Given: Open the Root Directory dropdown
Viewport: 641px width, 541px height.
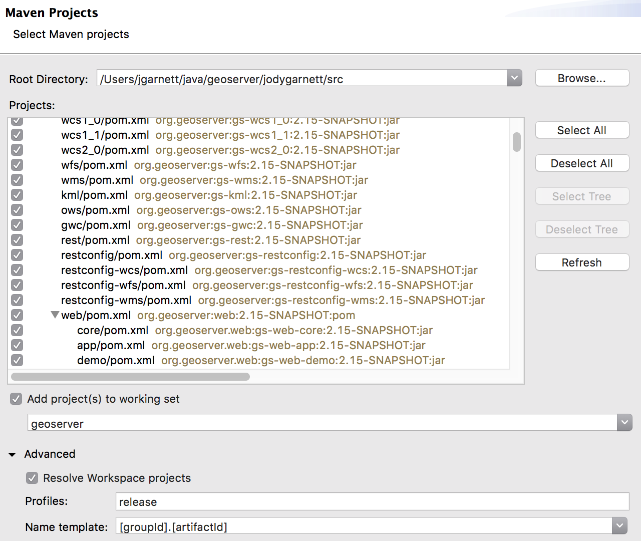Looking at the screenshot, I should coord(514,78).
